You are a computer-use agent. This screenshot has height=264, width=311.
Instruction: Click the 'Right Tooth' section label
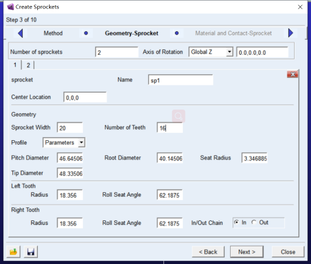click(25, 210)
